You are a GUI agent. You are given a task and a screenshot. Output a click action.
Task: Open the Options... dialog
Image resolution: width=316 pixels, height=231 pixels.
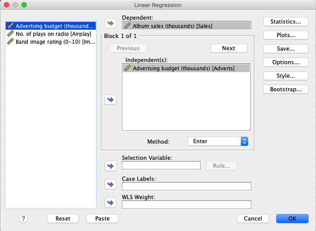coord(285,62)
